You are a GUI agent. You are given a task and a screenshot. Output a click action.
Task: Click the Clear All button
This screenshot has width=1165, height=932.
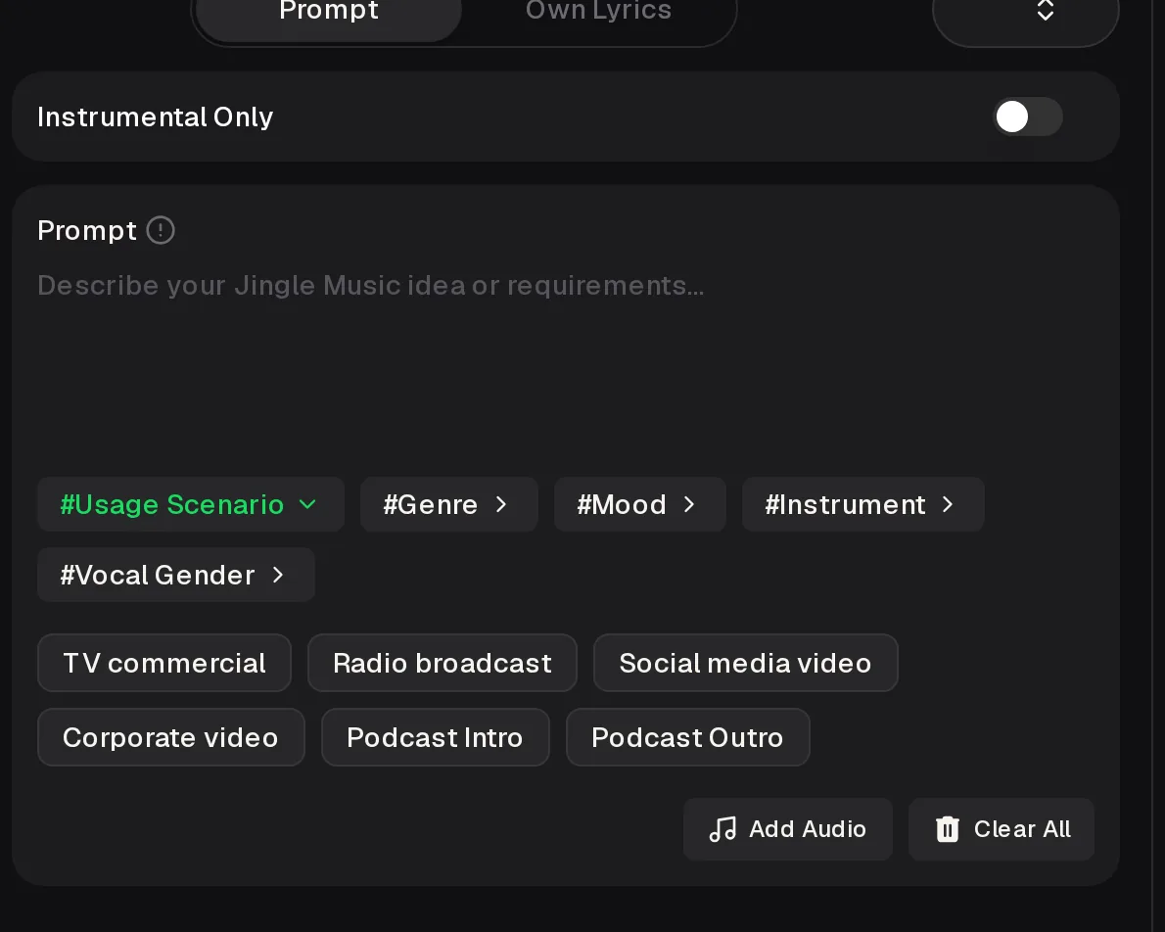1002,829
